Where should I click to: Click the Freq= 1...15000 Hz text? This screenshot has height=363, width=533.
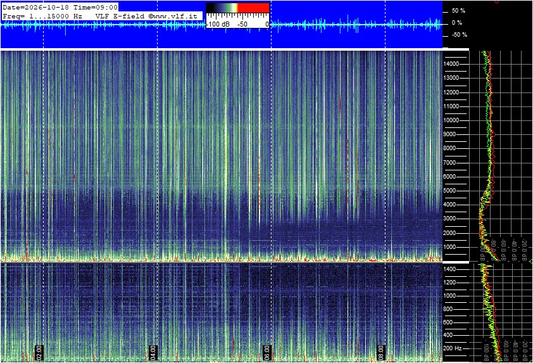[42, 16]
